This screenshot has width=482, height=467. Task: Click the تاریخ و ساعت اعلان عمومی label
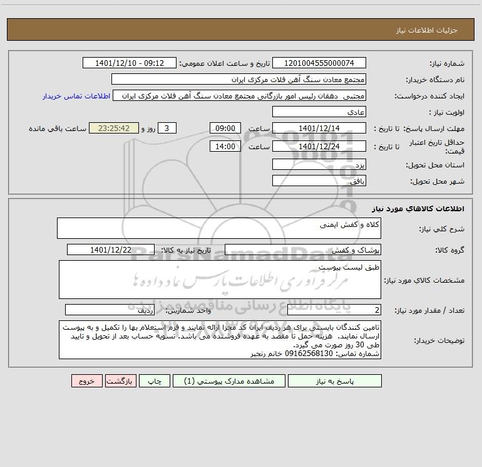click(x=225, y=63)
